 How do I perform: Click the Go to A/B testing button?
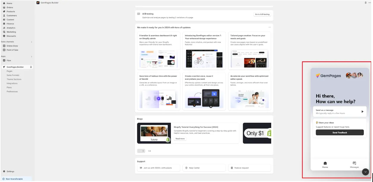point(262,14)
